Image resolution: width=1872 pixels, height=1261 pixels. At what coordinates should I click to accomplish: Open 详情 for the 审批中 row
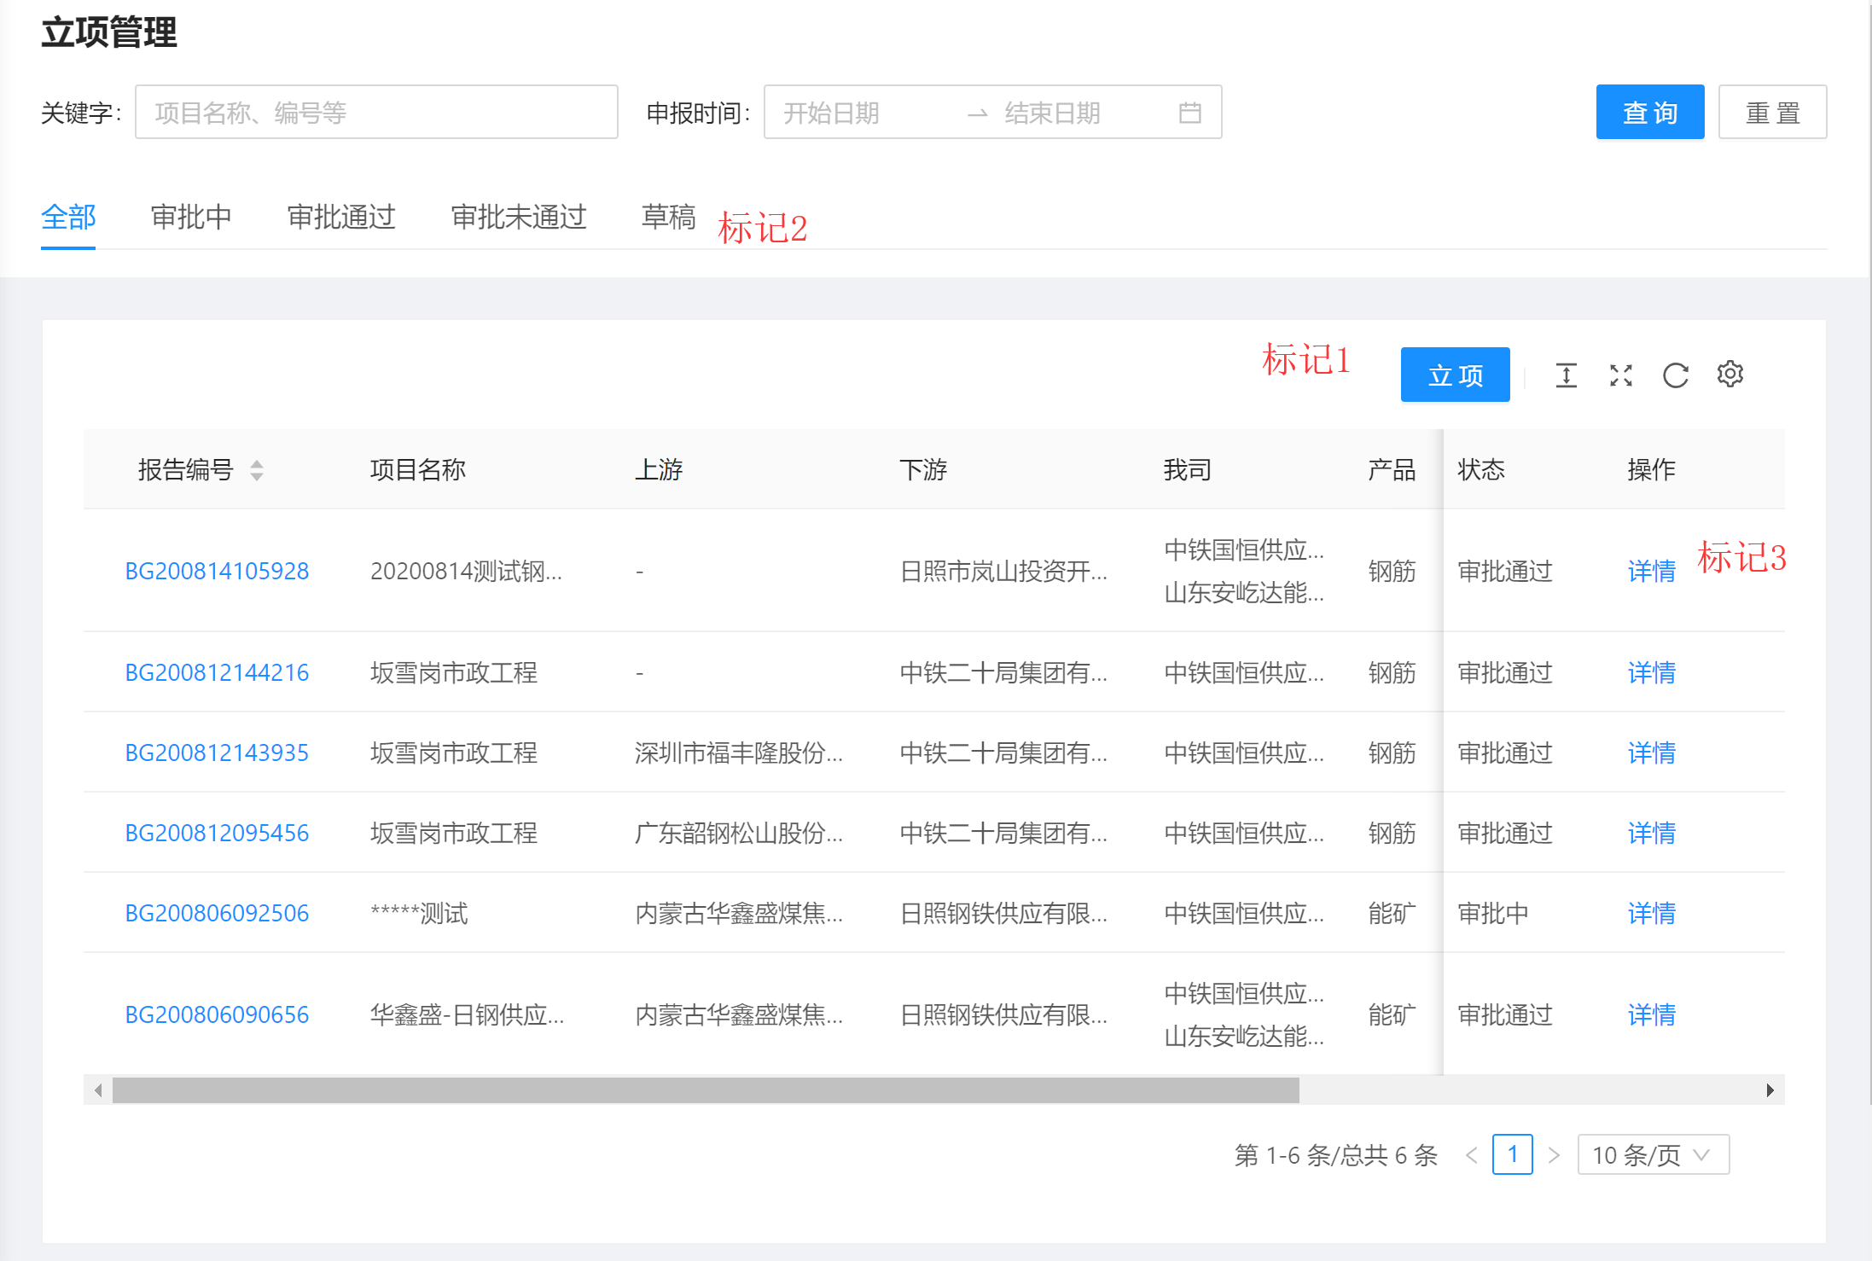(x=1651, y=913)
